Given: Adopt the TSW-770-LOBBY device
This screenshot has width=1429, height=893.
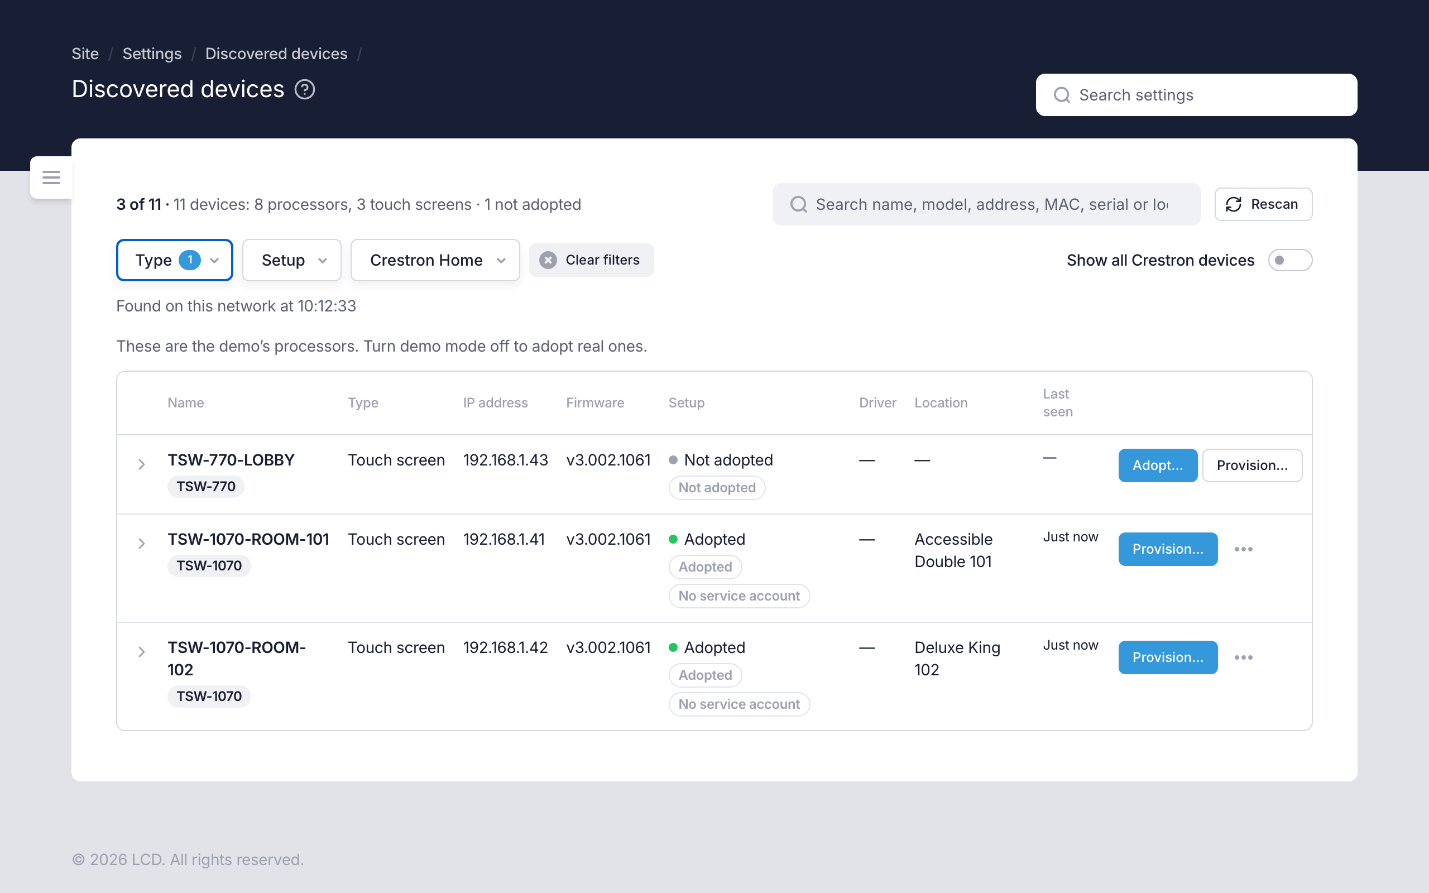Looking at the screenshot, I should tap(1157, 465).
